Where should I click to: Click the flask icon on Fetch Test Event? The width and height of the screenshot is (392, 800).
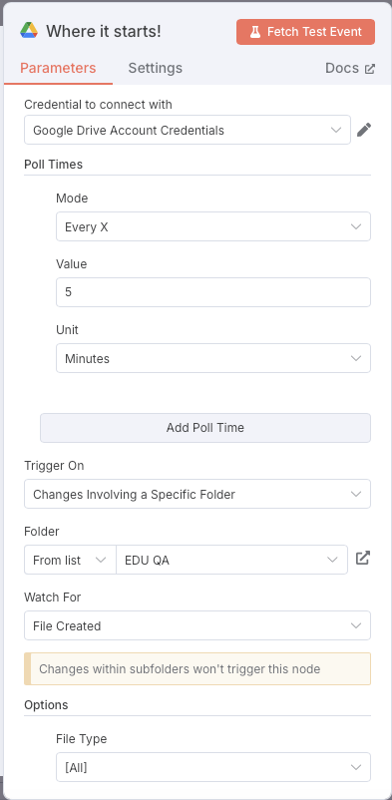pyautogui.click(x=254, y=32)
